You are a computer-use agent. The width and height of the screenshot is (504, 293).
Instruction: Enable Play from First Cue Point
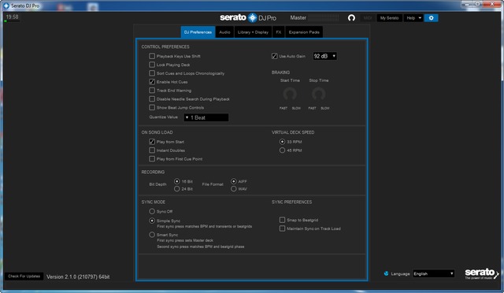tap(152, 159)
